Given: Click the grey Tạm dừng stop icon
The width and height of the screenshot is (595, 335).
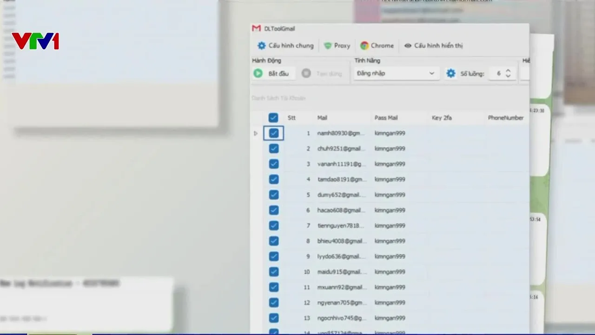Looking at the screenshot, I should click(x=306, y=74).
